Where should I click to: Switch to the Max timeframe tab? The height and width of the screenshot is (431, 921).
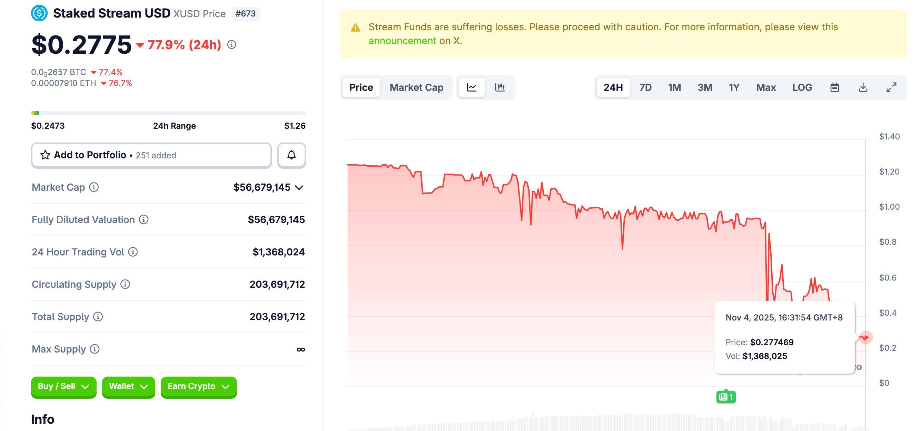tap(766, 87)
